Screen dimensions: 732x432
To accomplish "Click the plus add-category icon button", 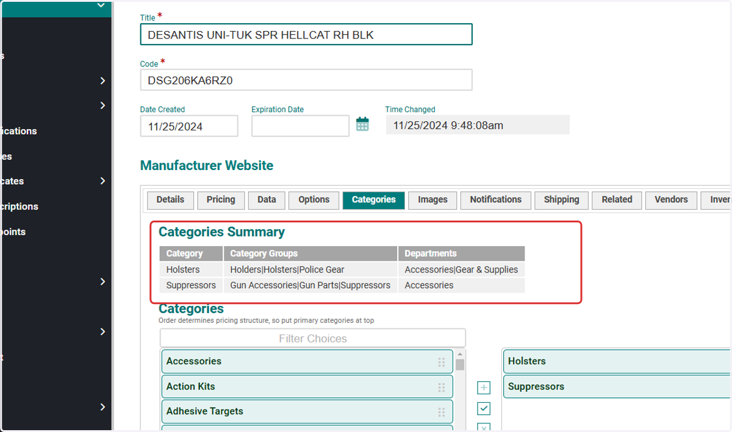I will (x=484, y=388).
